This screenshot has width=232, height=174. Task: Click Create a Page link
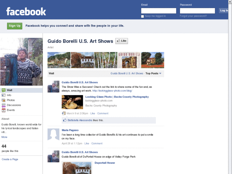click(10, 159)
